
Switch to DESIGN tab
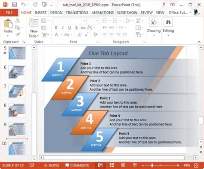click(x=56, y=12)
